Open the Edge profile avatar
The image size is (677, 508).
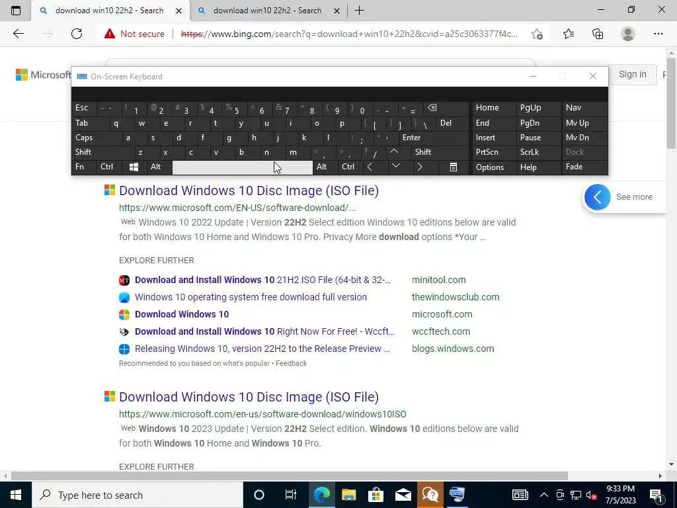pyautogui.click(x=628, y=34)
